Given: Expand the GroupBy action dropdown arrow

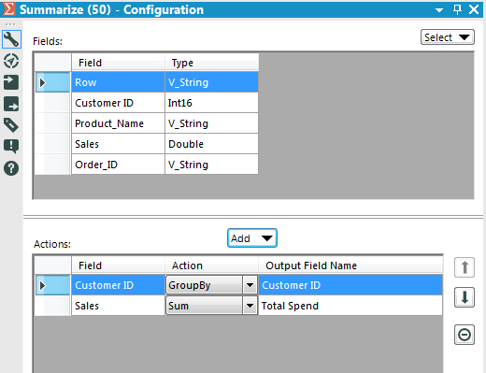Looking at the screenshot, I should 250,285.
